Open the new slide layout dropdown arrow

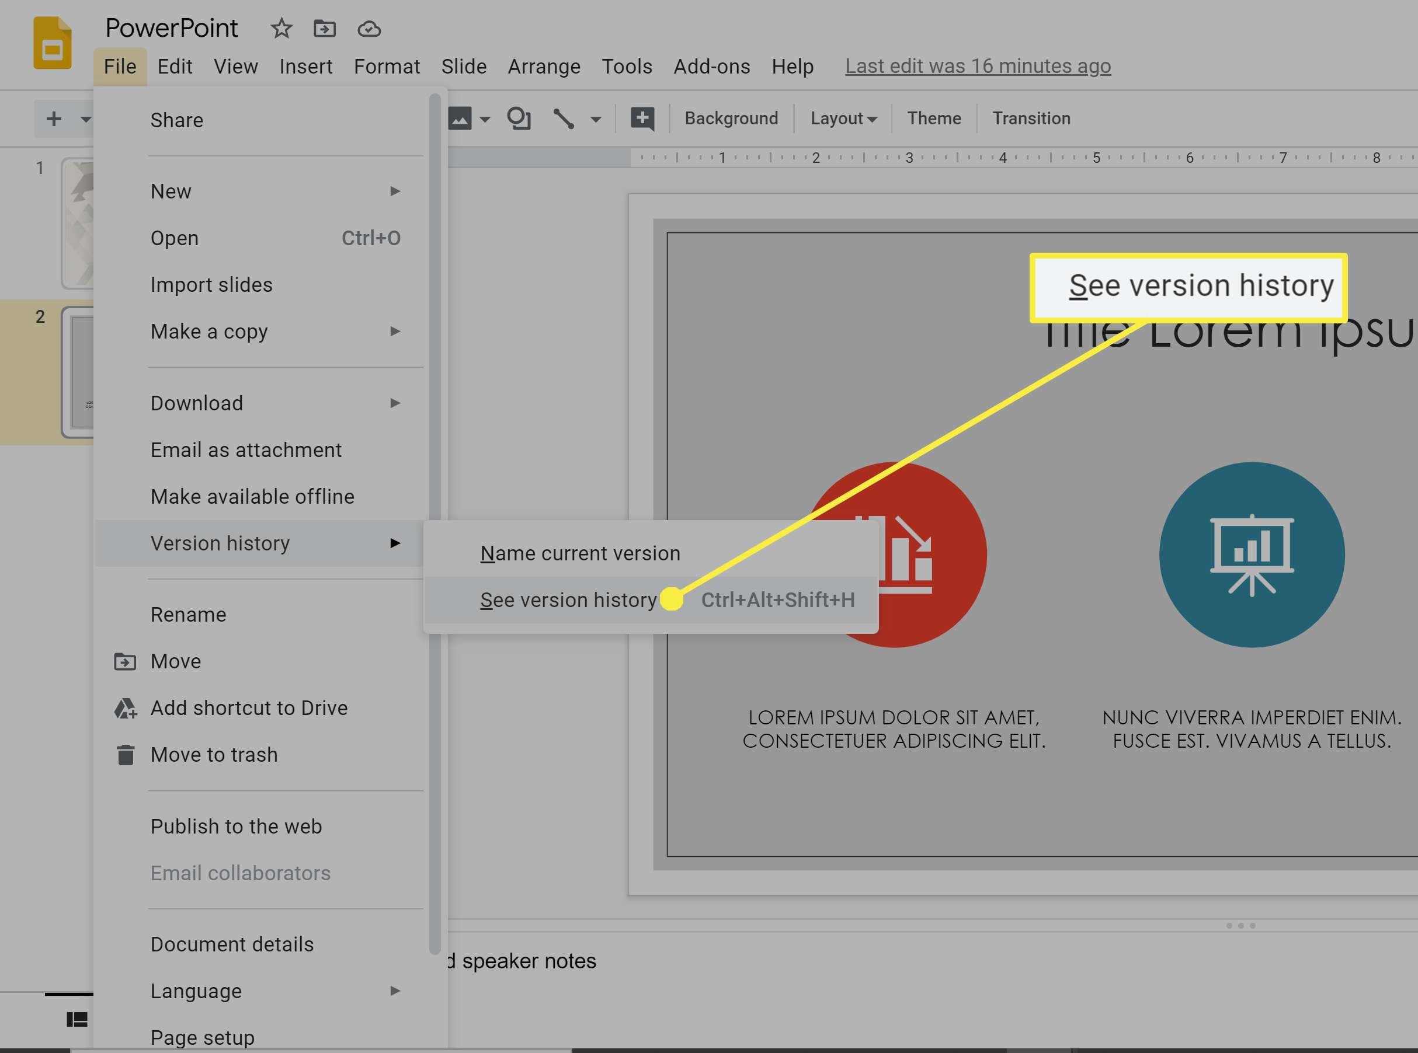click(85, 118)
